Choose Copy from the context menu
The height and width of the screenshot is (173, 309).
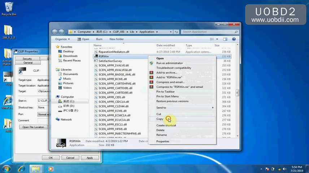tap(160, 119)
